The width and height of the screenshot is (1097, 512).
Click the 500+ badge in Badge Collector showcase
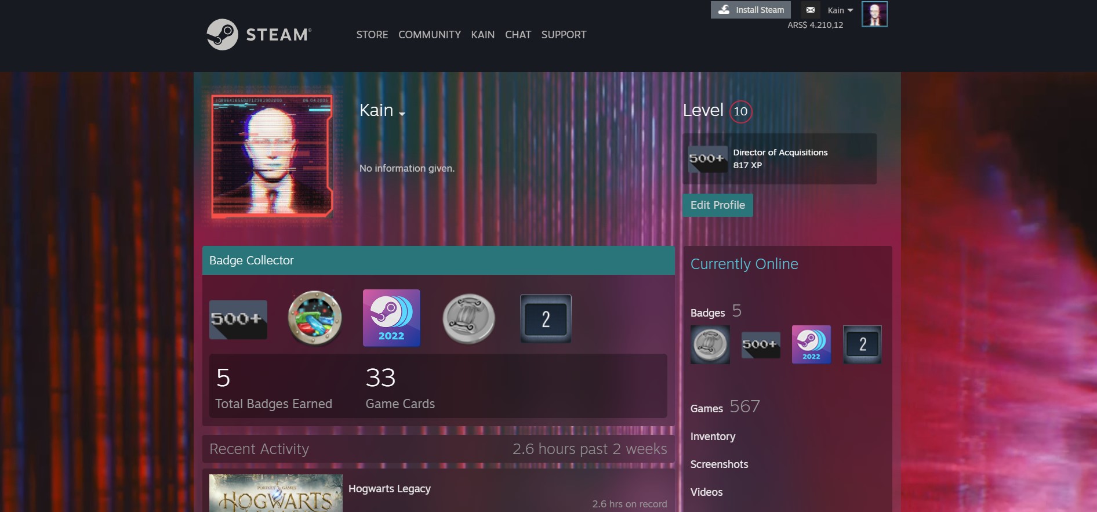[x=238, y=319]
